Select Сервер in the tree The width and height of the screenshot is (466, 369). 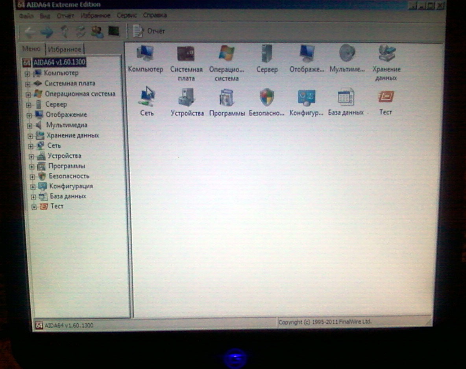(56, 104)
